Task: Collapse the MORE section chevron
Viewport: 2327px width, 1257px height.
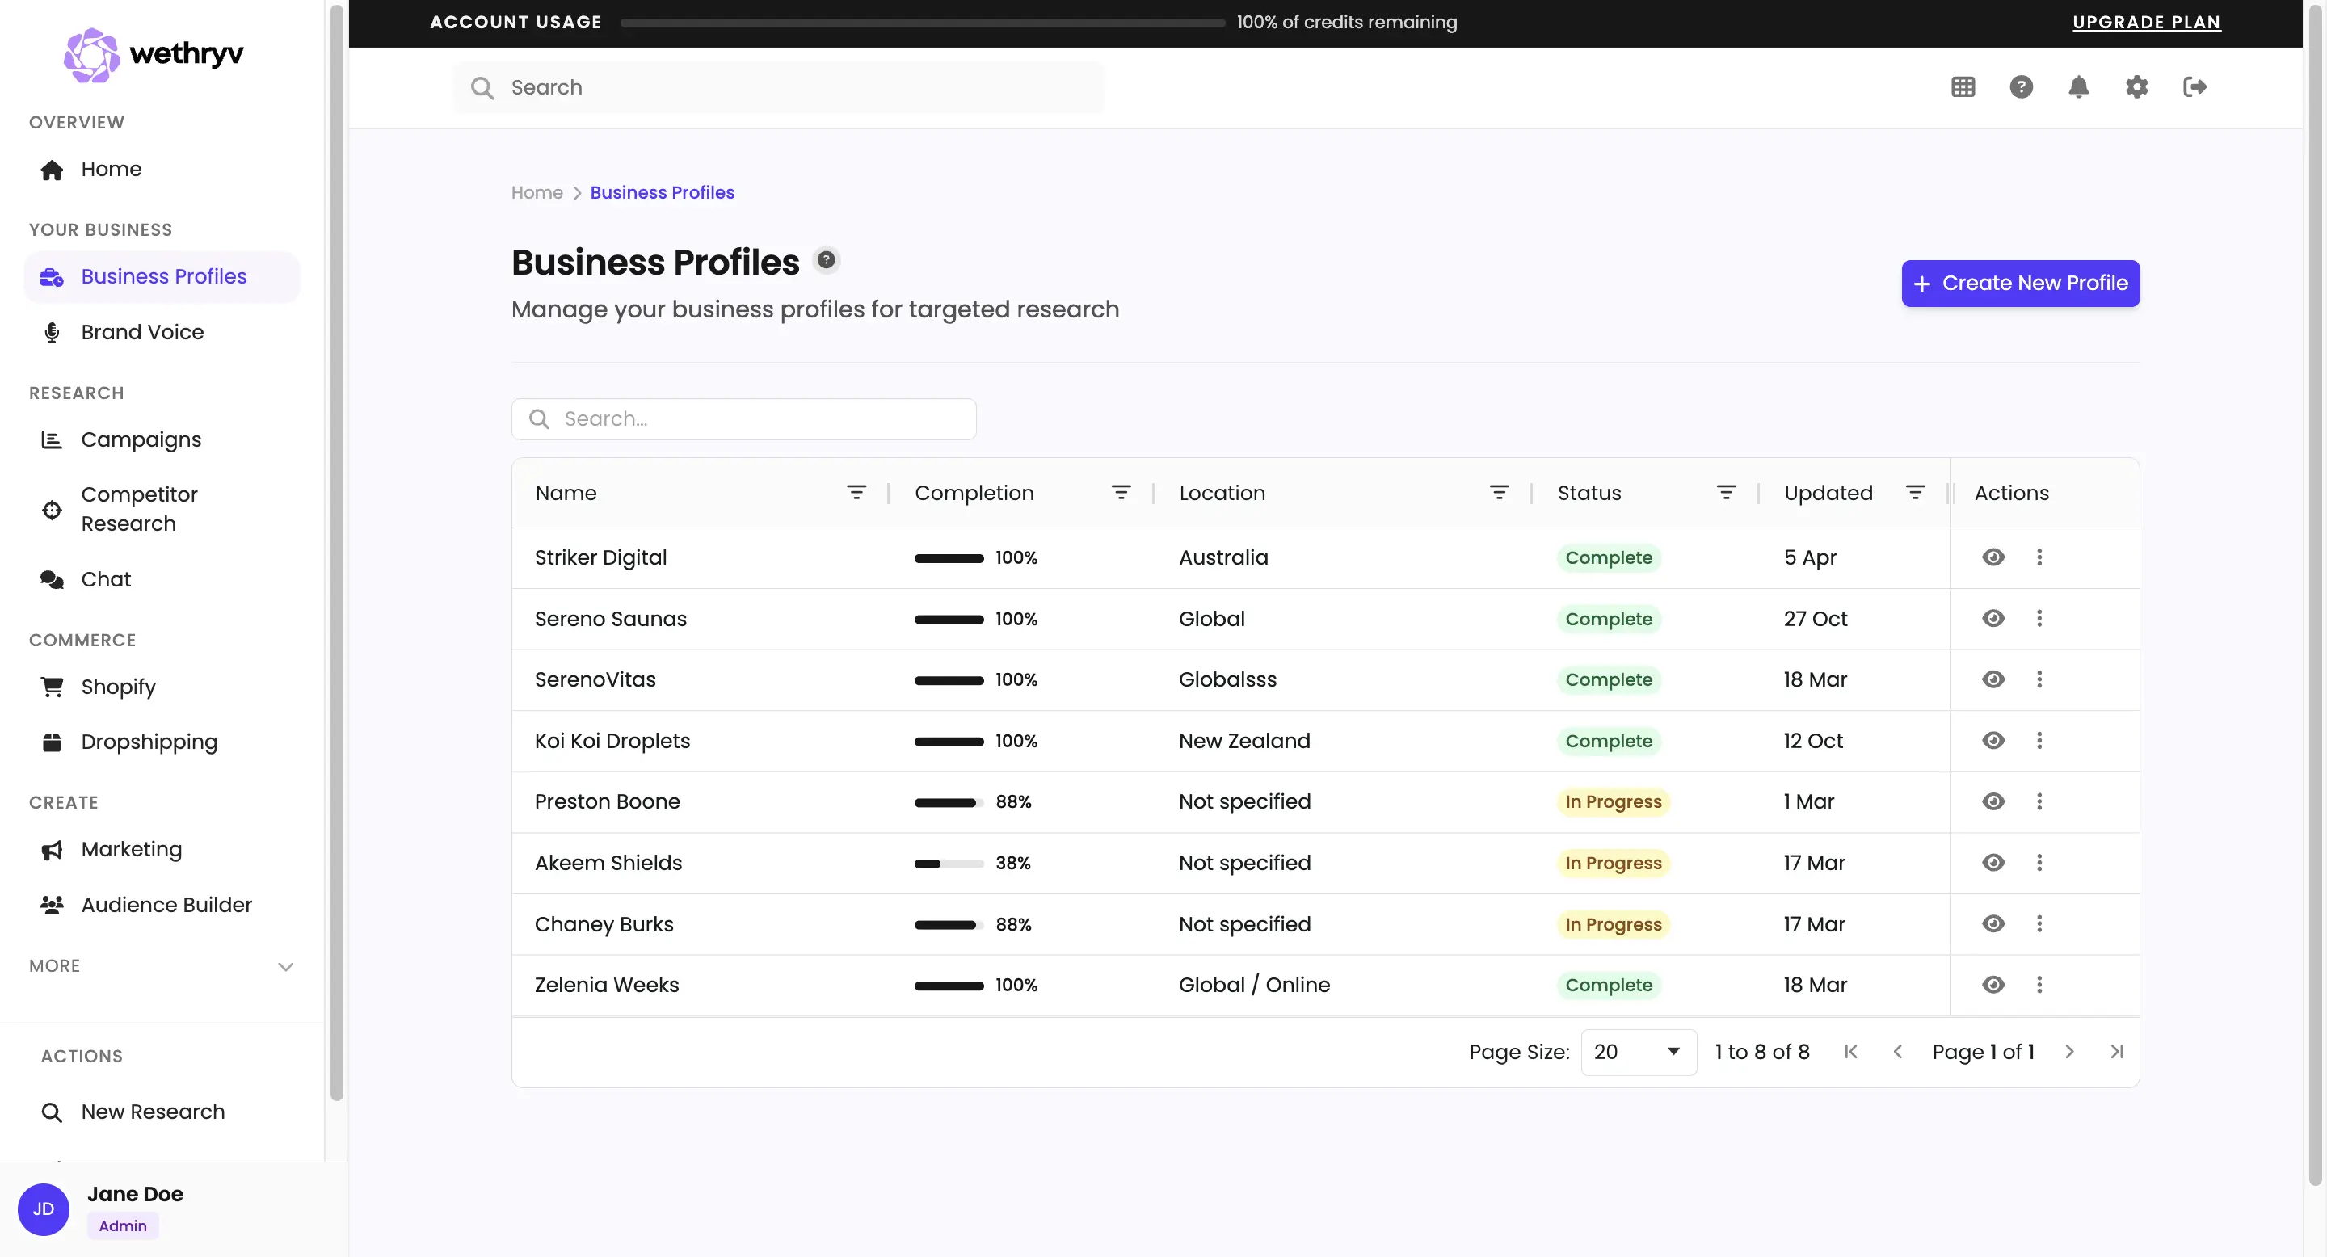Action: (286, 966)
